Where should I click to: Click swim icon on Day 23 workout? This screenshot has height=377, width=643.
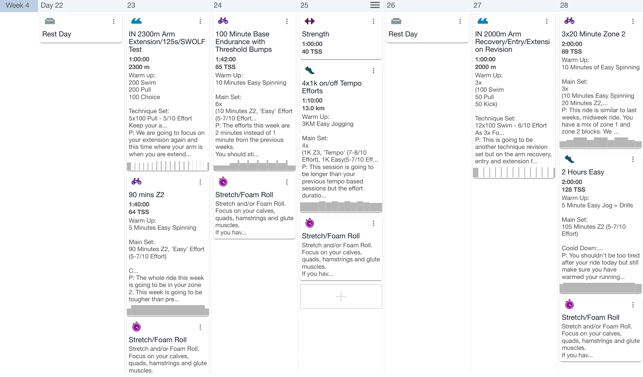[x=136, y=21]
